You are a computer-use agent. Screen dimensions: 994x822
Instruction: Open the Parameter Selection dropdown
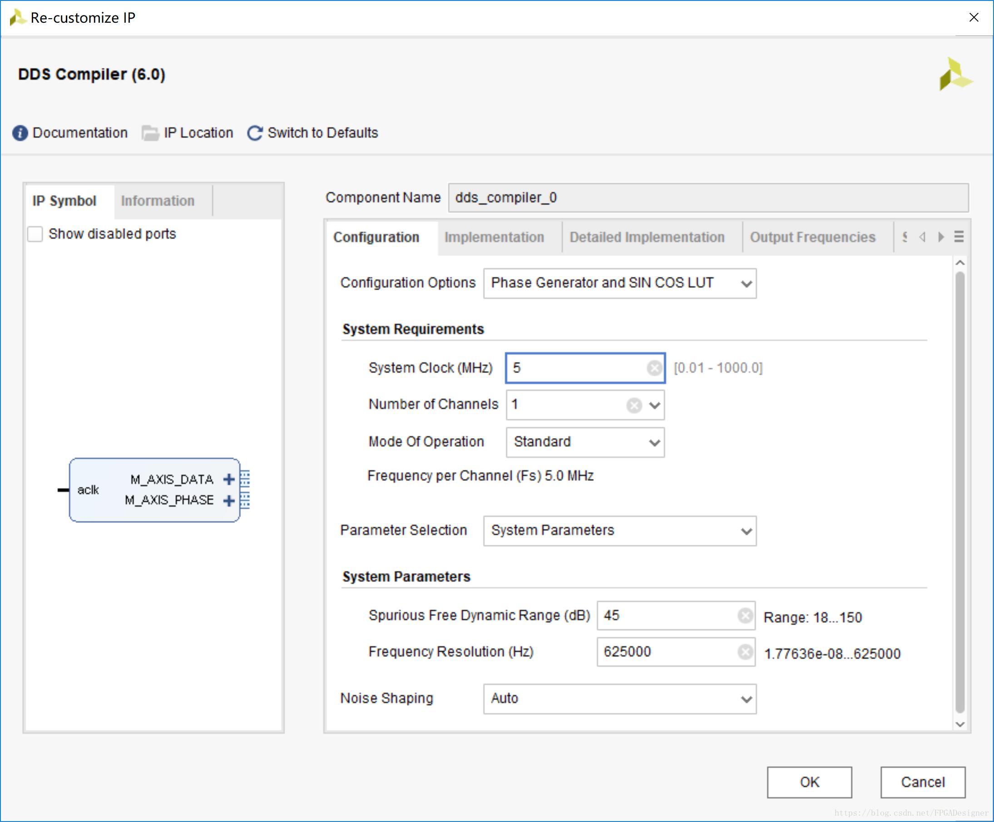tap(619, 531)
